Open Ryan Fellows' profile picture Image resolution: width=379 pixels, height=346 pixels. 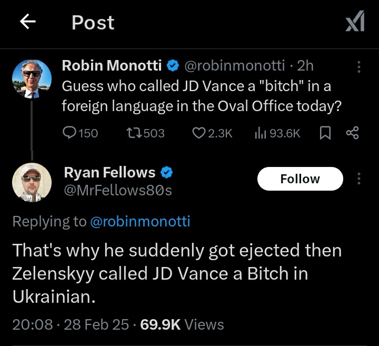[x=32, y=182]
